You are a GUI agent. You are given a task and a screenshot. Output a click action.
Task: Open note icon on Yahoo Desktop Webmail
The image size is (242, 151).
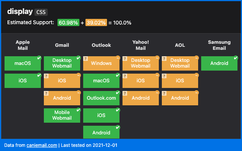125,59
